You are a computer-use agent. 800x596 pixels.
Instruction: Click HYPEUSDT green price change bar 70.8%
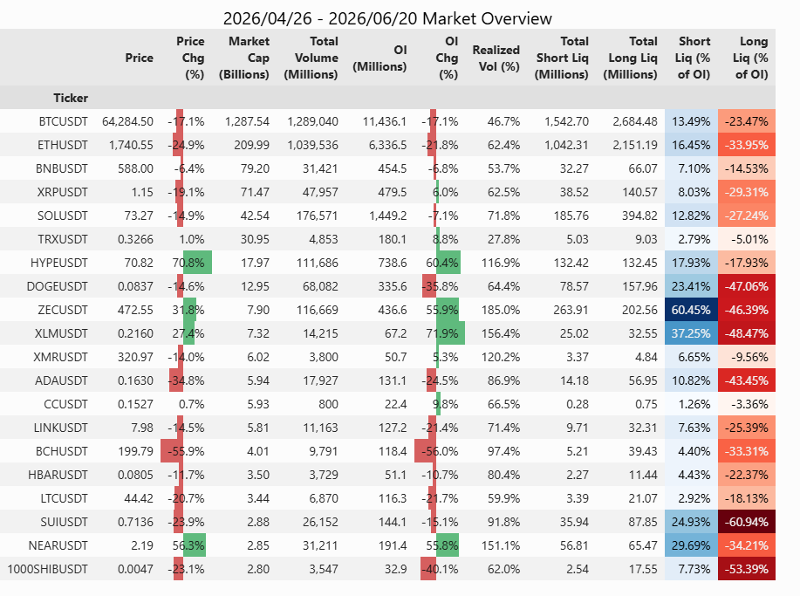[197, 263]
